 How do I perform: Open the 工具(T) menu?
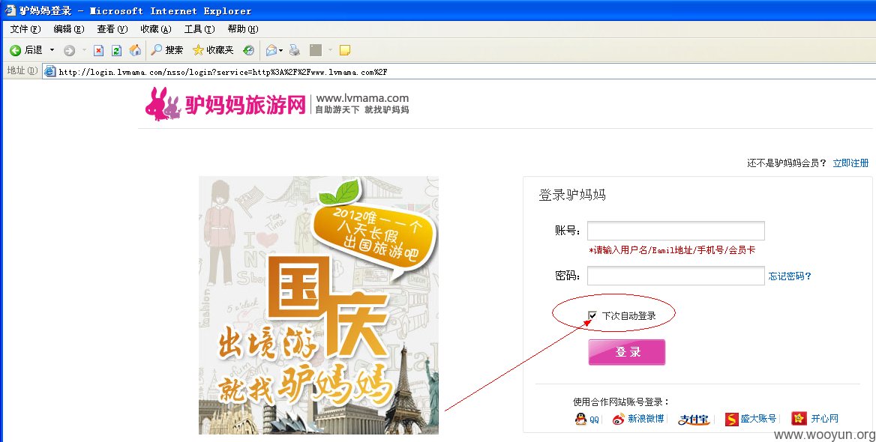click(x=199, y=29)
